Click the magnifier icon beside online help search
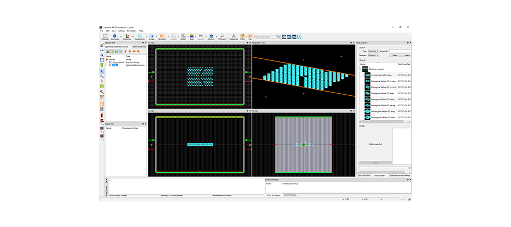 [279, 37]
